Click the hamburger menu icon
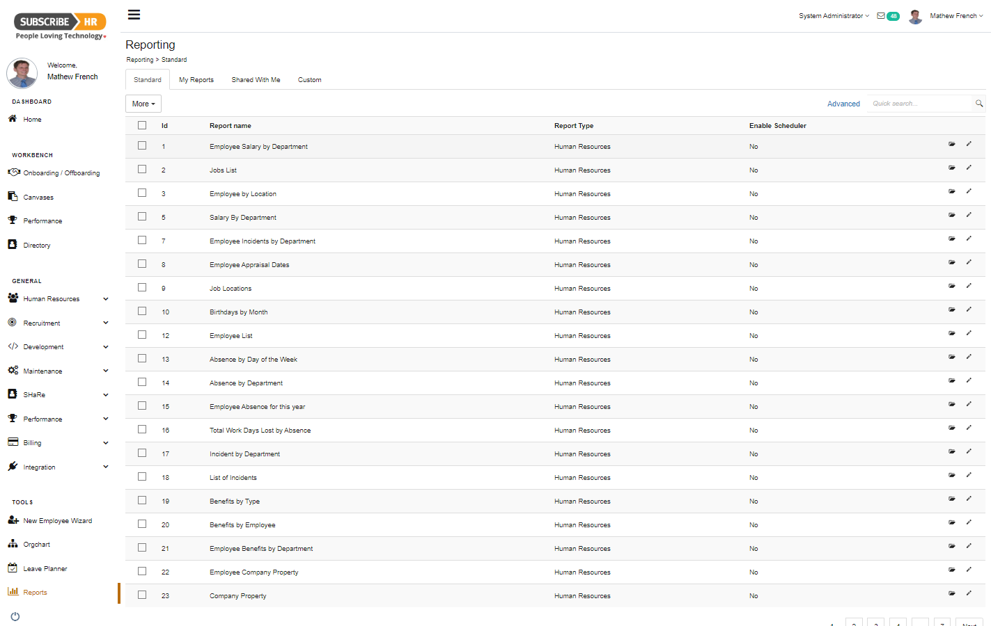This screenshot has height=626, width=991. [x=134, y=15]
